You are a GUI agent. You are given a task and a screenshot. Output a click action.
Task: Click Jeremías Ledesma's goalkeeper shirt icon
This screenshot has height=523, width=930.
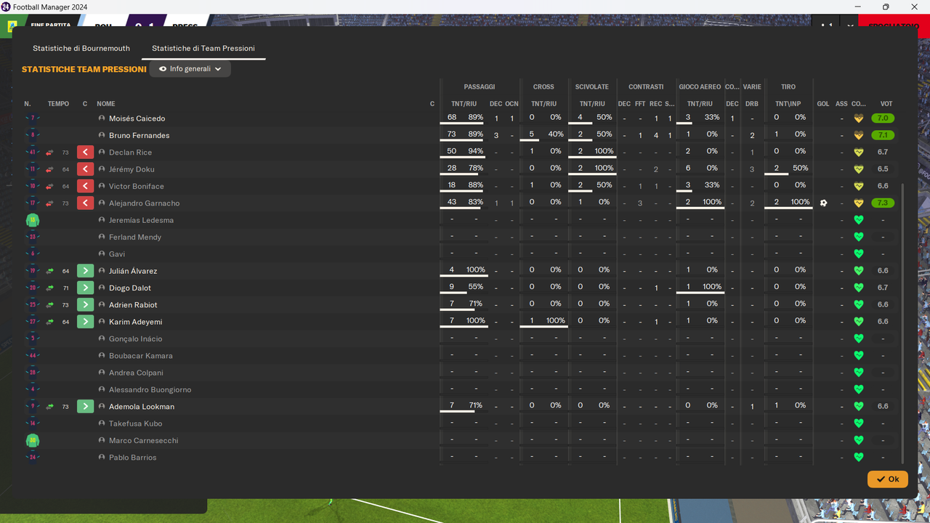click(x=32, y=219)
